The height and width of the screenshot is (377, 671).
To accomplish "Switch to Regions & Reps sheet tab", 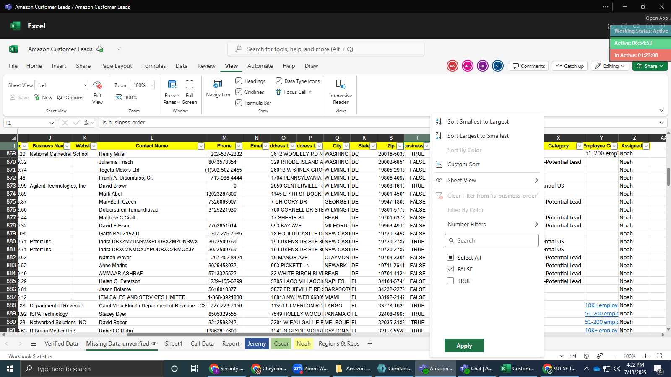I will 339,343.
